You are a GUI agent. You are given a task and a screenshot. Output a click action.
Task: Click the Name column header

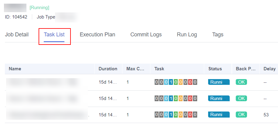(15, 69)
